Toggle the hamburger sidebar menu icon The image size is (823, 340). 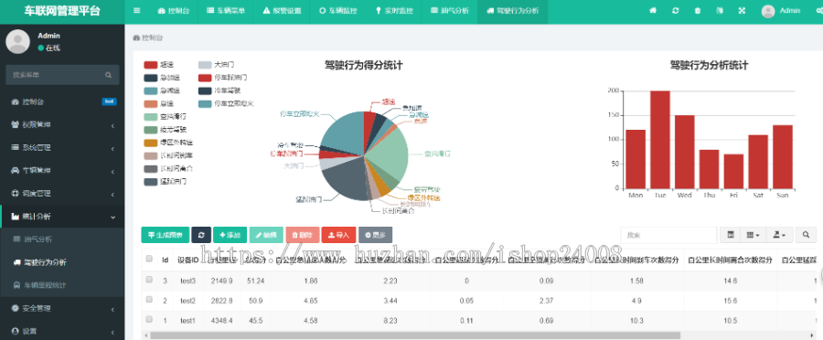click(136, 10)
